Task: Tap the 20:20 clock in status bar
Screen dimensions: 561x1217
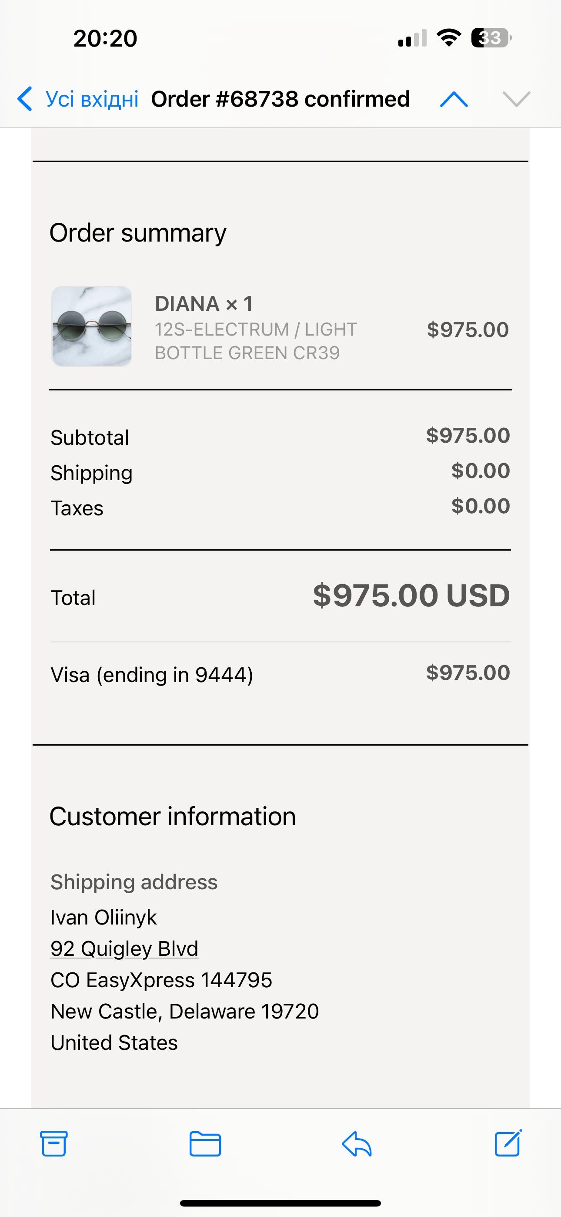Action: point(105,38)
